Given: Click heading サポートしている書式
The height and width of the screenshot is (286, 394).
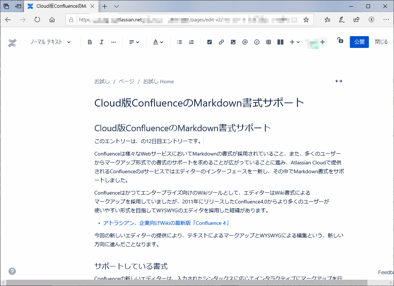Looking at the screenshot, I should coord(131,266).
